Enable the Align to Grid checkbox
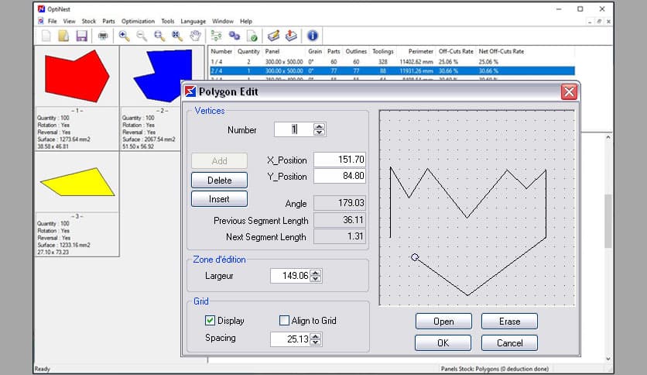 tap(284, 321)
